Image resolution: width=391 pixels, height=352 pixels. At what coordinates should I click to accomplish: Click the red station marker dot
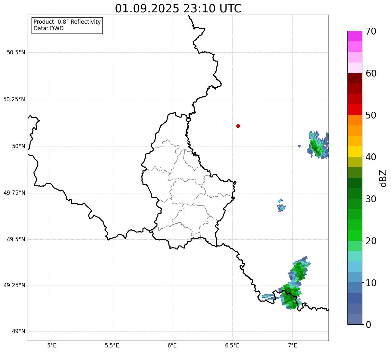pos(238,126)
